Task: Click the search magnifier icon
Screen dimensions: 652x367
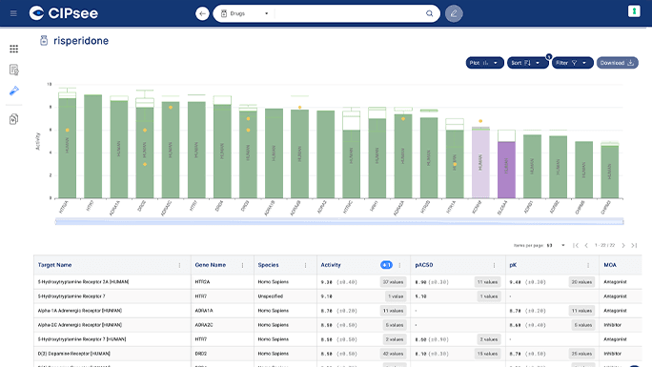Action: [x=430, y=13]
